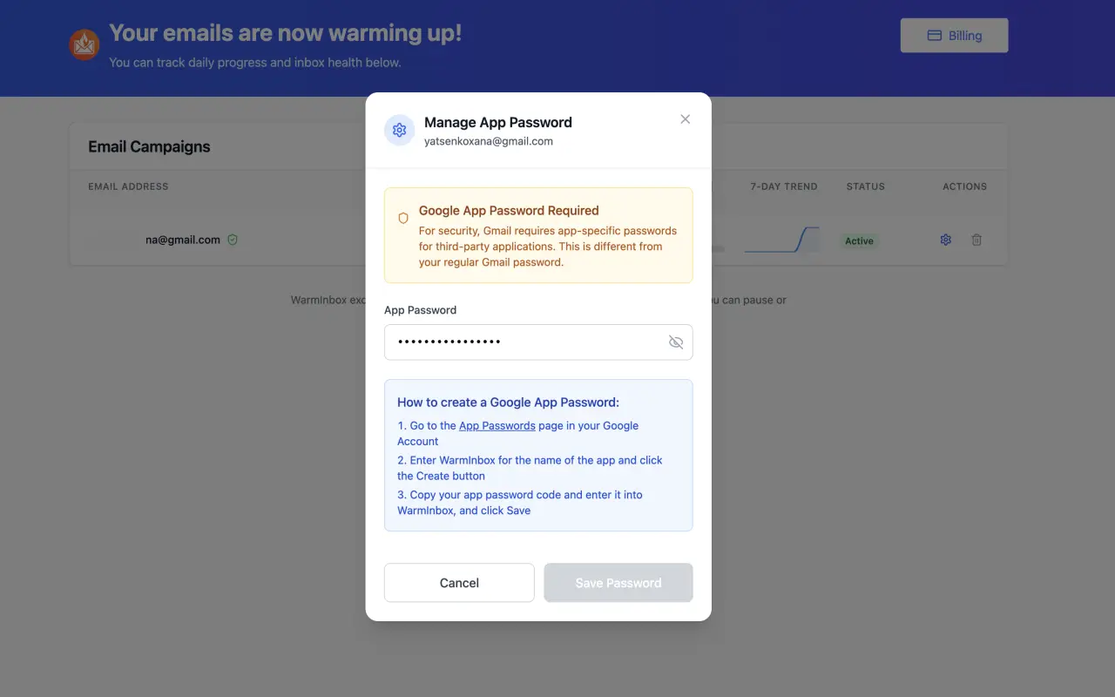Click the WarmInbox logo icon
Screen dimensions: 1115x697
coord(84,44)
